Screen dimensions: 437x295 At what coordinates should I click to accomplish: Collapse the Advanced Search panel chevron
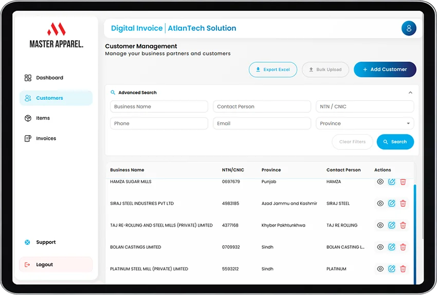[410, 93]
